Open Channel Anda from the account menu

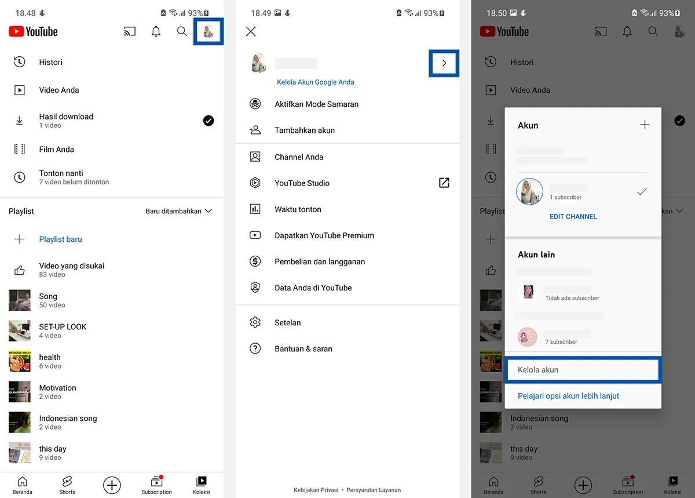[297, 157]
